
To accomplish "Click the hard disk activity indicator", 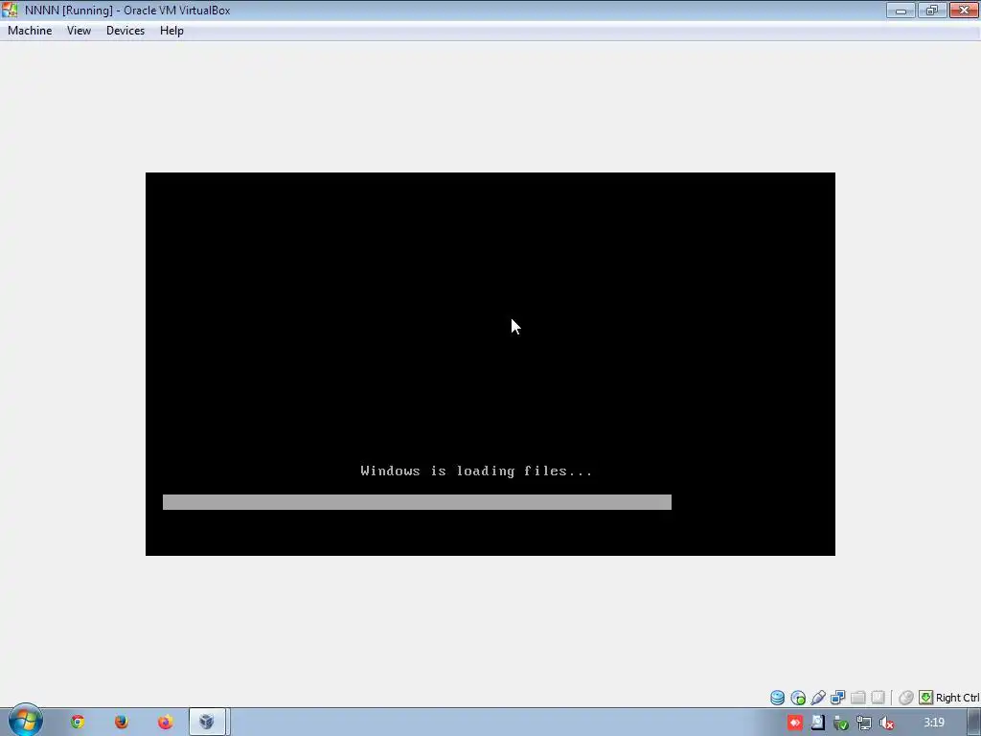I will click(777, 698).
